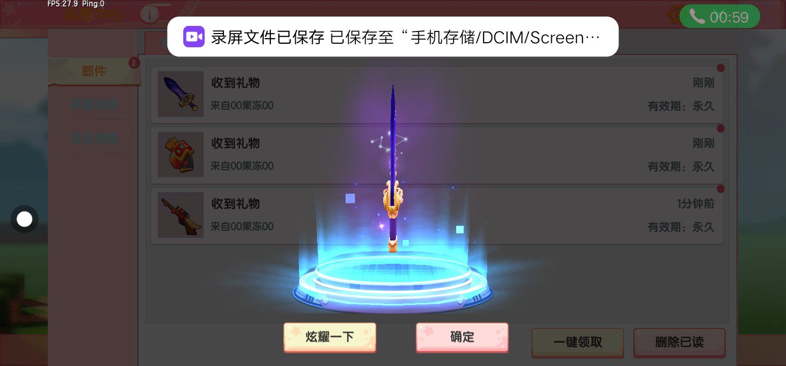Open the gift mail from 1分钟前
Viewport: 786px width, 366px height.
[437, 216]
